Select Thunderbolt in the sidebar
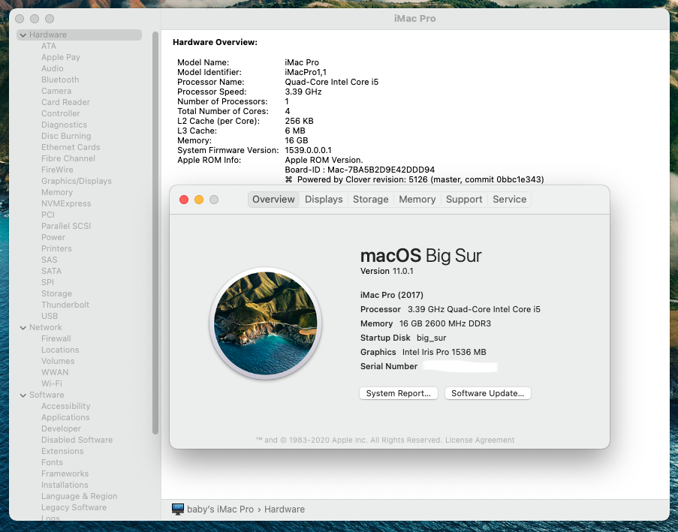 pos(65,304)
